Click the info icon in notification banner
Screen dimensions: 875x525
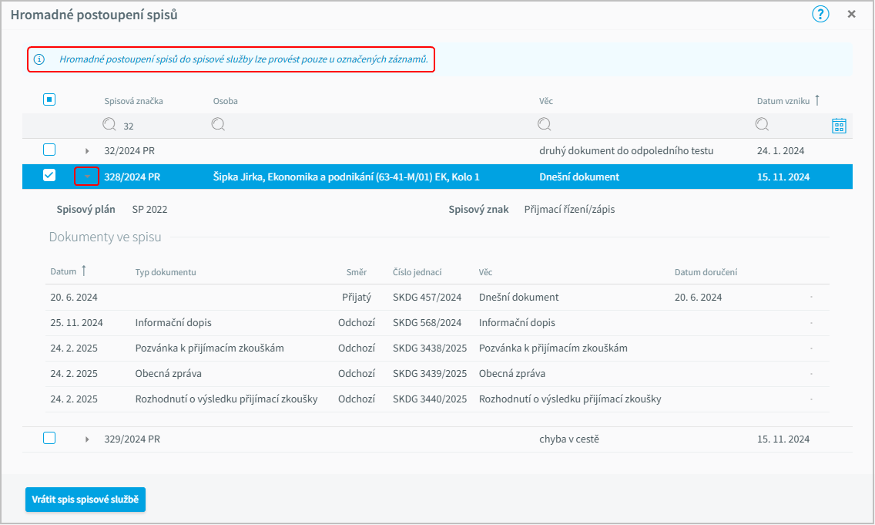40,59
